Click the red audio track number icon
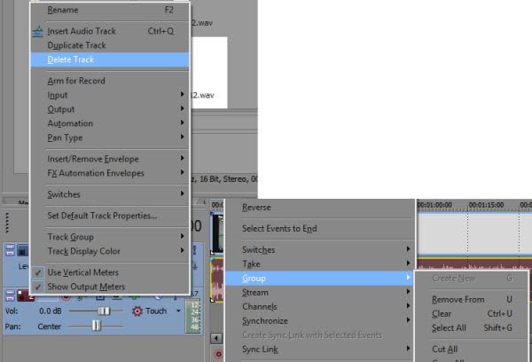The width and height of the screenshot is (532, 362). [x=25, y=295]
